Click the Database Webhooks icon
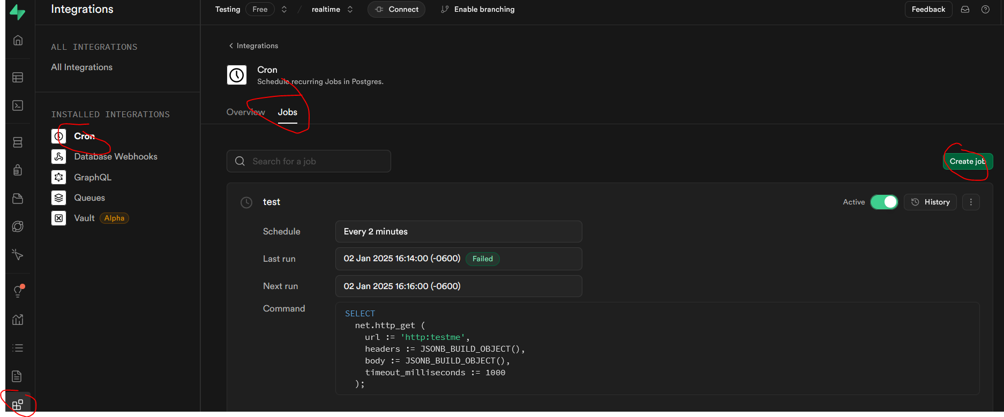 pos(59,156)
